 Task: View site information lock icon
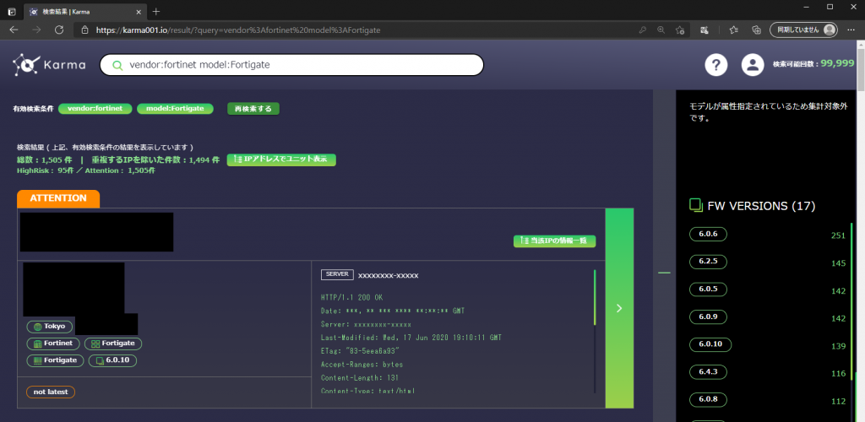[x=84, y=30]
